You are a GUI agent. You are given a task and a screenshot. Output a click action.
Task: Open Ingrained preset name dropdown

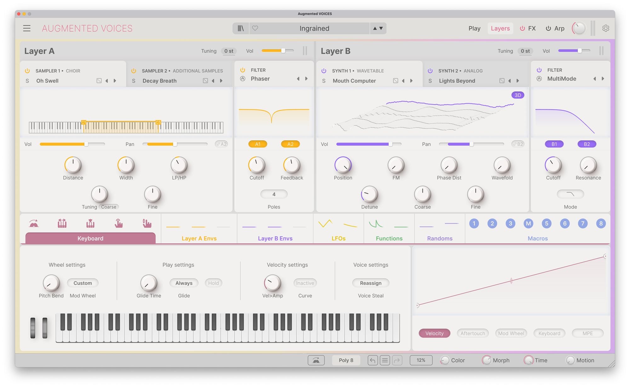click(x=314, y=28)
